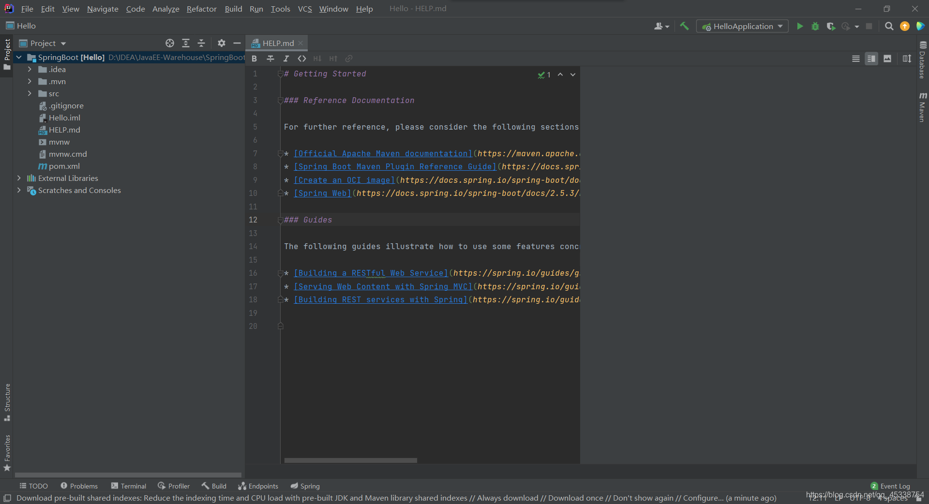Open Project panel gear options

point(222,43)
